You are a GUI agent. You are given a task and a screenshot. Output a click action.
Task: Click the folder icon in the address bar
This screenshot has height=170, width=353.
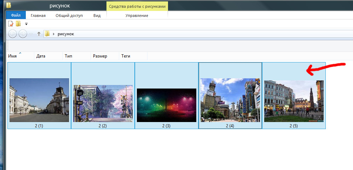47,34
